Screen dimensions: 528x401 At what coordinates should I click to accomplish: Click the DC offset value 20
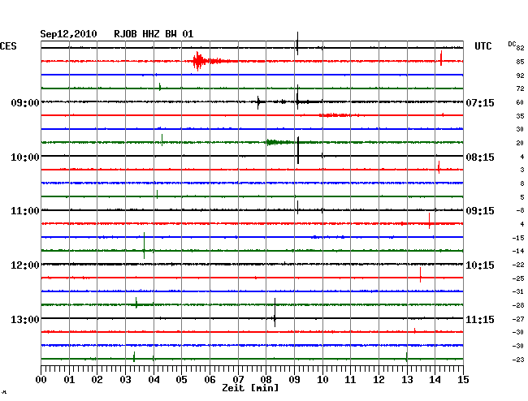520,143
